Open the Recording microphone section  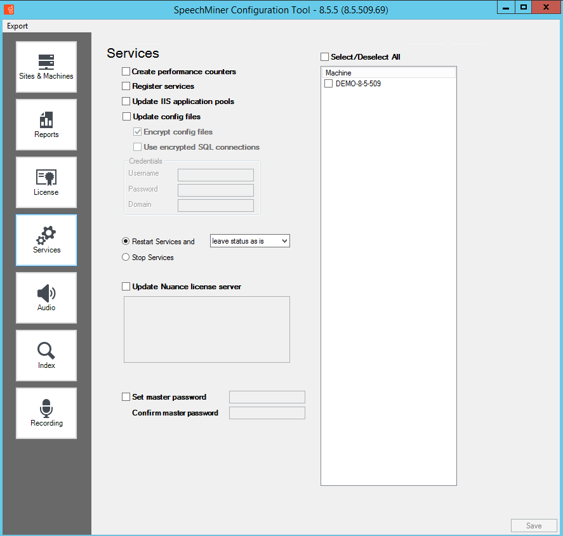click(46, 414)
